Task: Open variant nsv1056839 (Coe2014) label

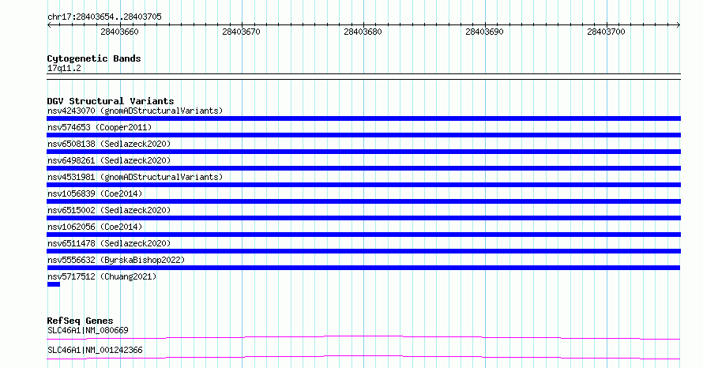Action: tap(95, 193)
